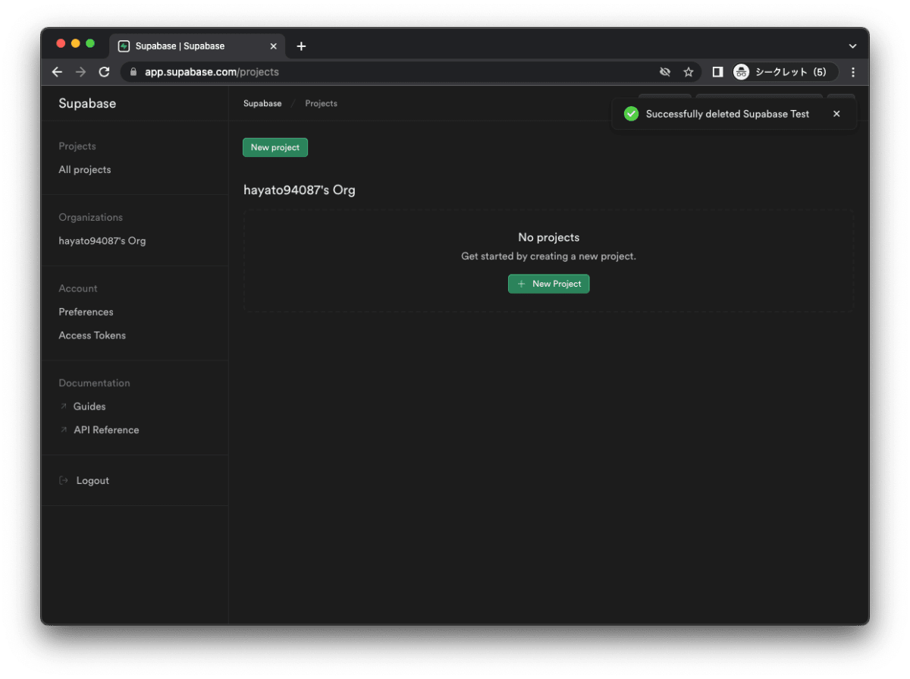Click the Logout exit icon
This screenshot has height=679, width=910.
(x=64, y=481)
